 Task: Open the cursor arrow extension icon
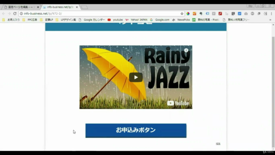click(x=227, y=13)
